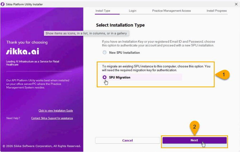Screen dimensions: 240x152
Task: Choose the SPU Migration radio option
Action: point(105,77)
